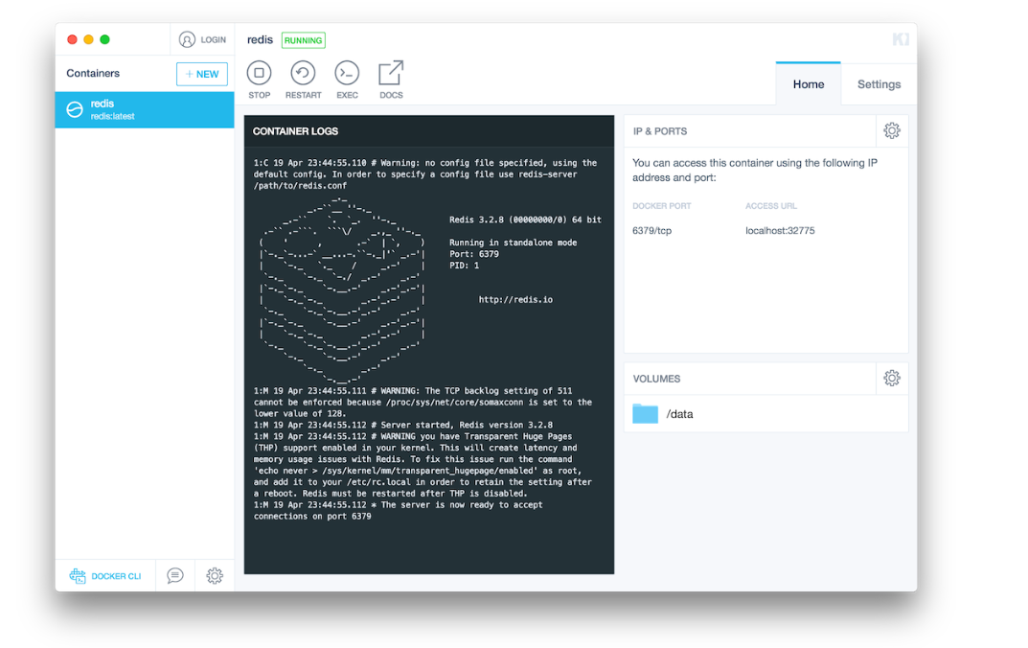Open the /data volume folder icon
The width and height of the screenshot is (1028, 648).
point(645,414)
